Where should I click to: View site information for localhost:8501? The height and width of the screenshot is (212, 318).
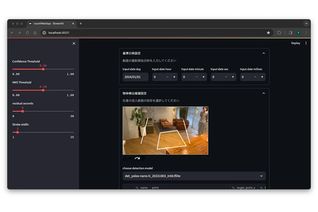pyautogui.click(x=44, y=33)
